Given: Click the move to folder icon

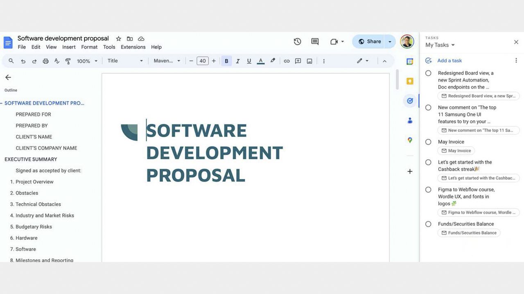Looking at the screenshot, I should pos(130,39).
